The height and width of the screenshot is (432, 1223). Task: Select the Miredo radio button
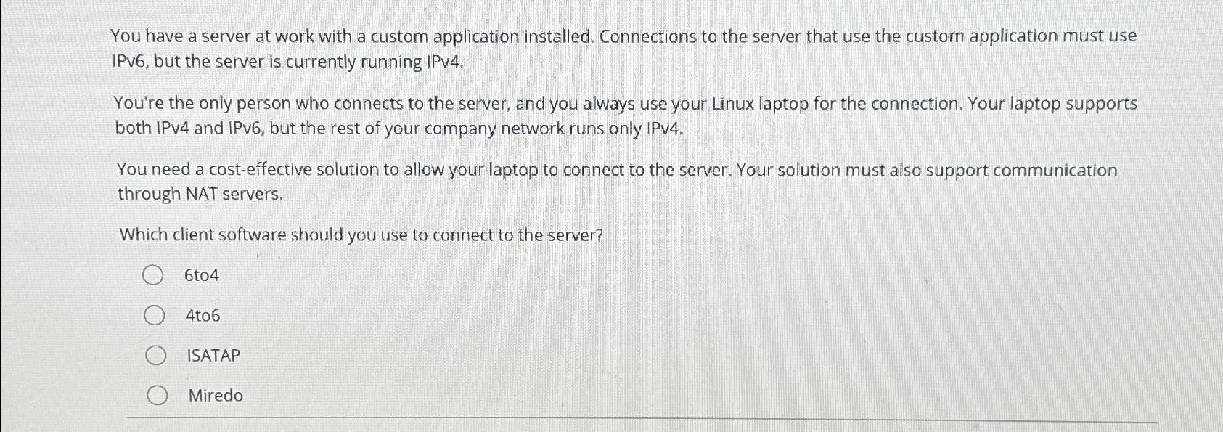point(155,396)
